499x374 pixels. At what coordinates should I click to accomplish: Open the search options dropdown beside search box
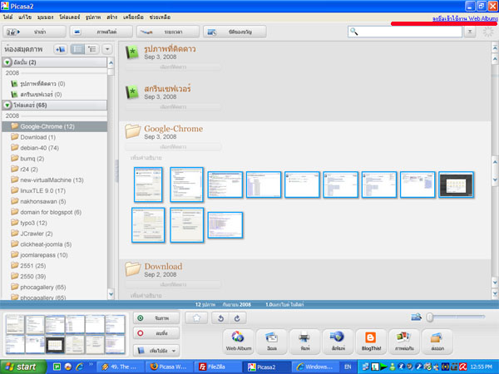point(470,32)
